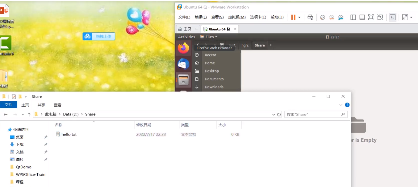The image size is (418, 187).
Task: Open the 虚拟机(M) menu
Action: pyautogui.click(x=237, y=17)
